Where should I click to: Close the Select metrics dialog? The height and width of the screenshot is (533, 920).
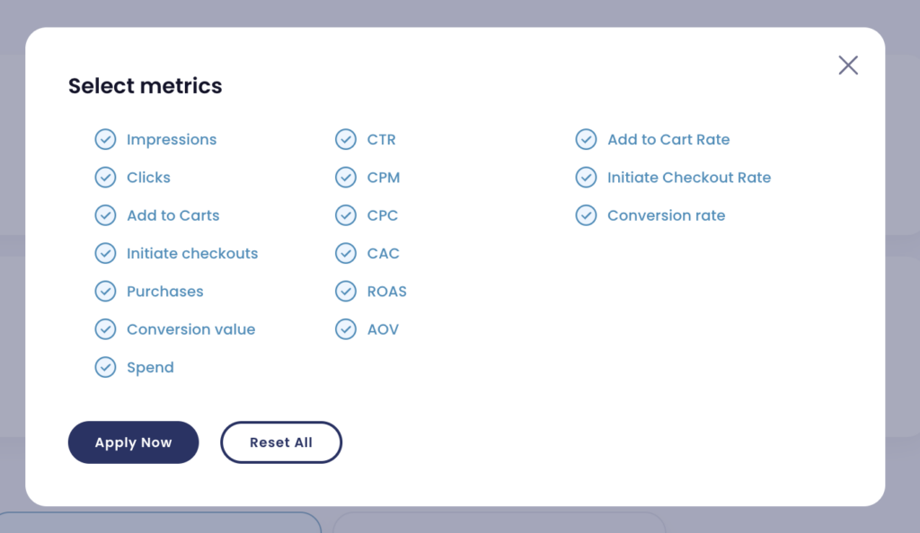(x=848, y=65)
